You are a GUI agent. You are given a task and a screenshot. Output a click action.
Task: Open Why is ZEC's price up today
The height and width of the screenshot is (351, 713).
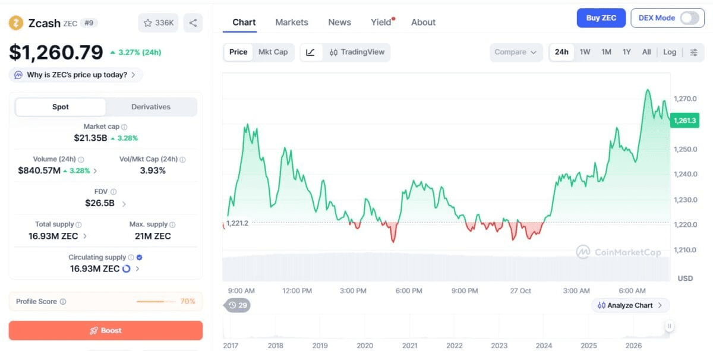[75, 75]
